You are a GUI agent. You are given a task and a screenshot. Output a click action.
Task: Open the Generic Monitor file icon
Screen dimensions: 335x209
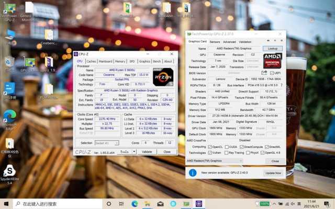click(x=29, y=11)
